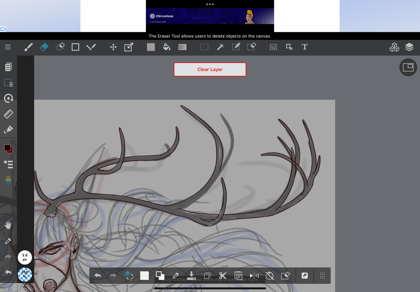Click the Clear Layer button

(x=210, y=69)
